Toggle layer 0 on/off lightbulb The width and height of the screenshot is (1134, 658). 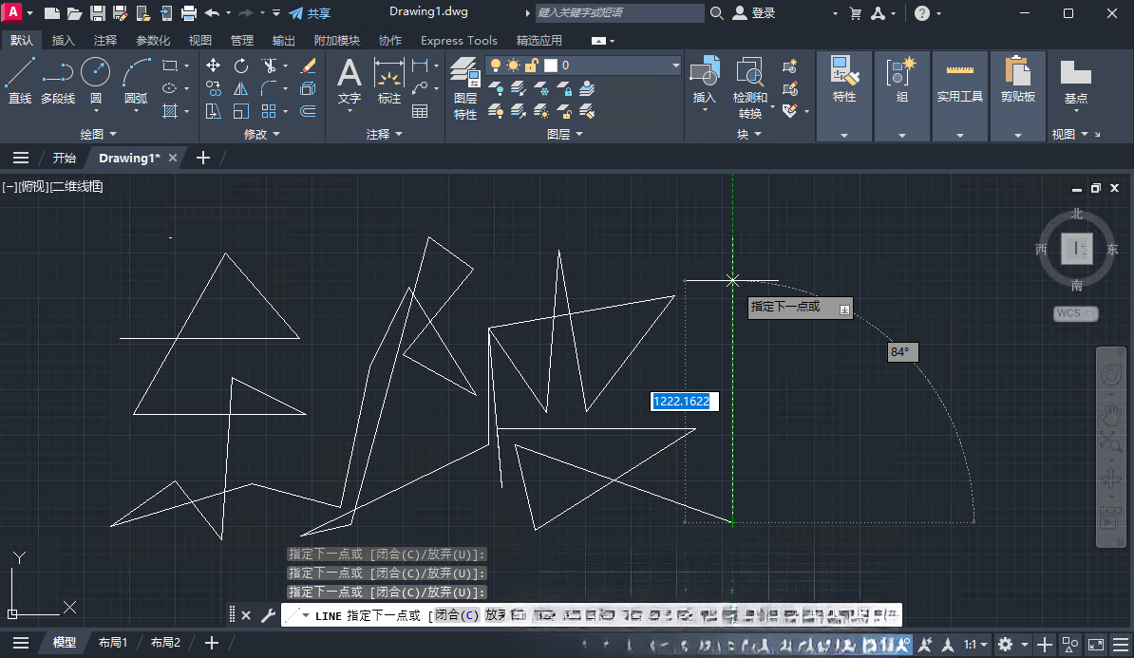click(496, 66)
